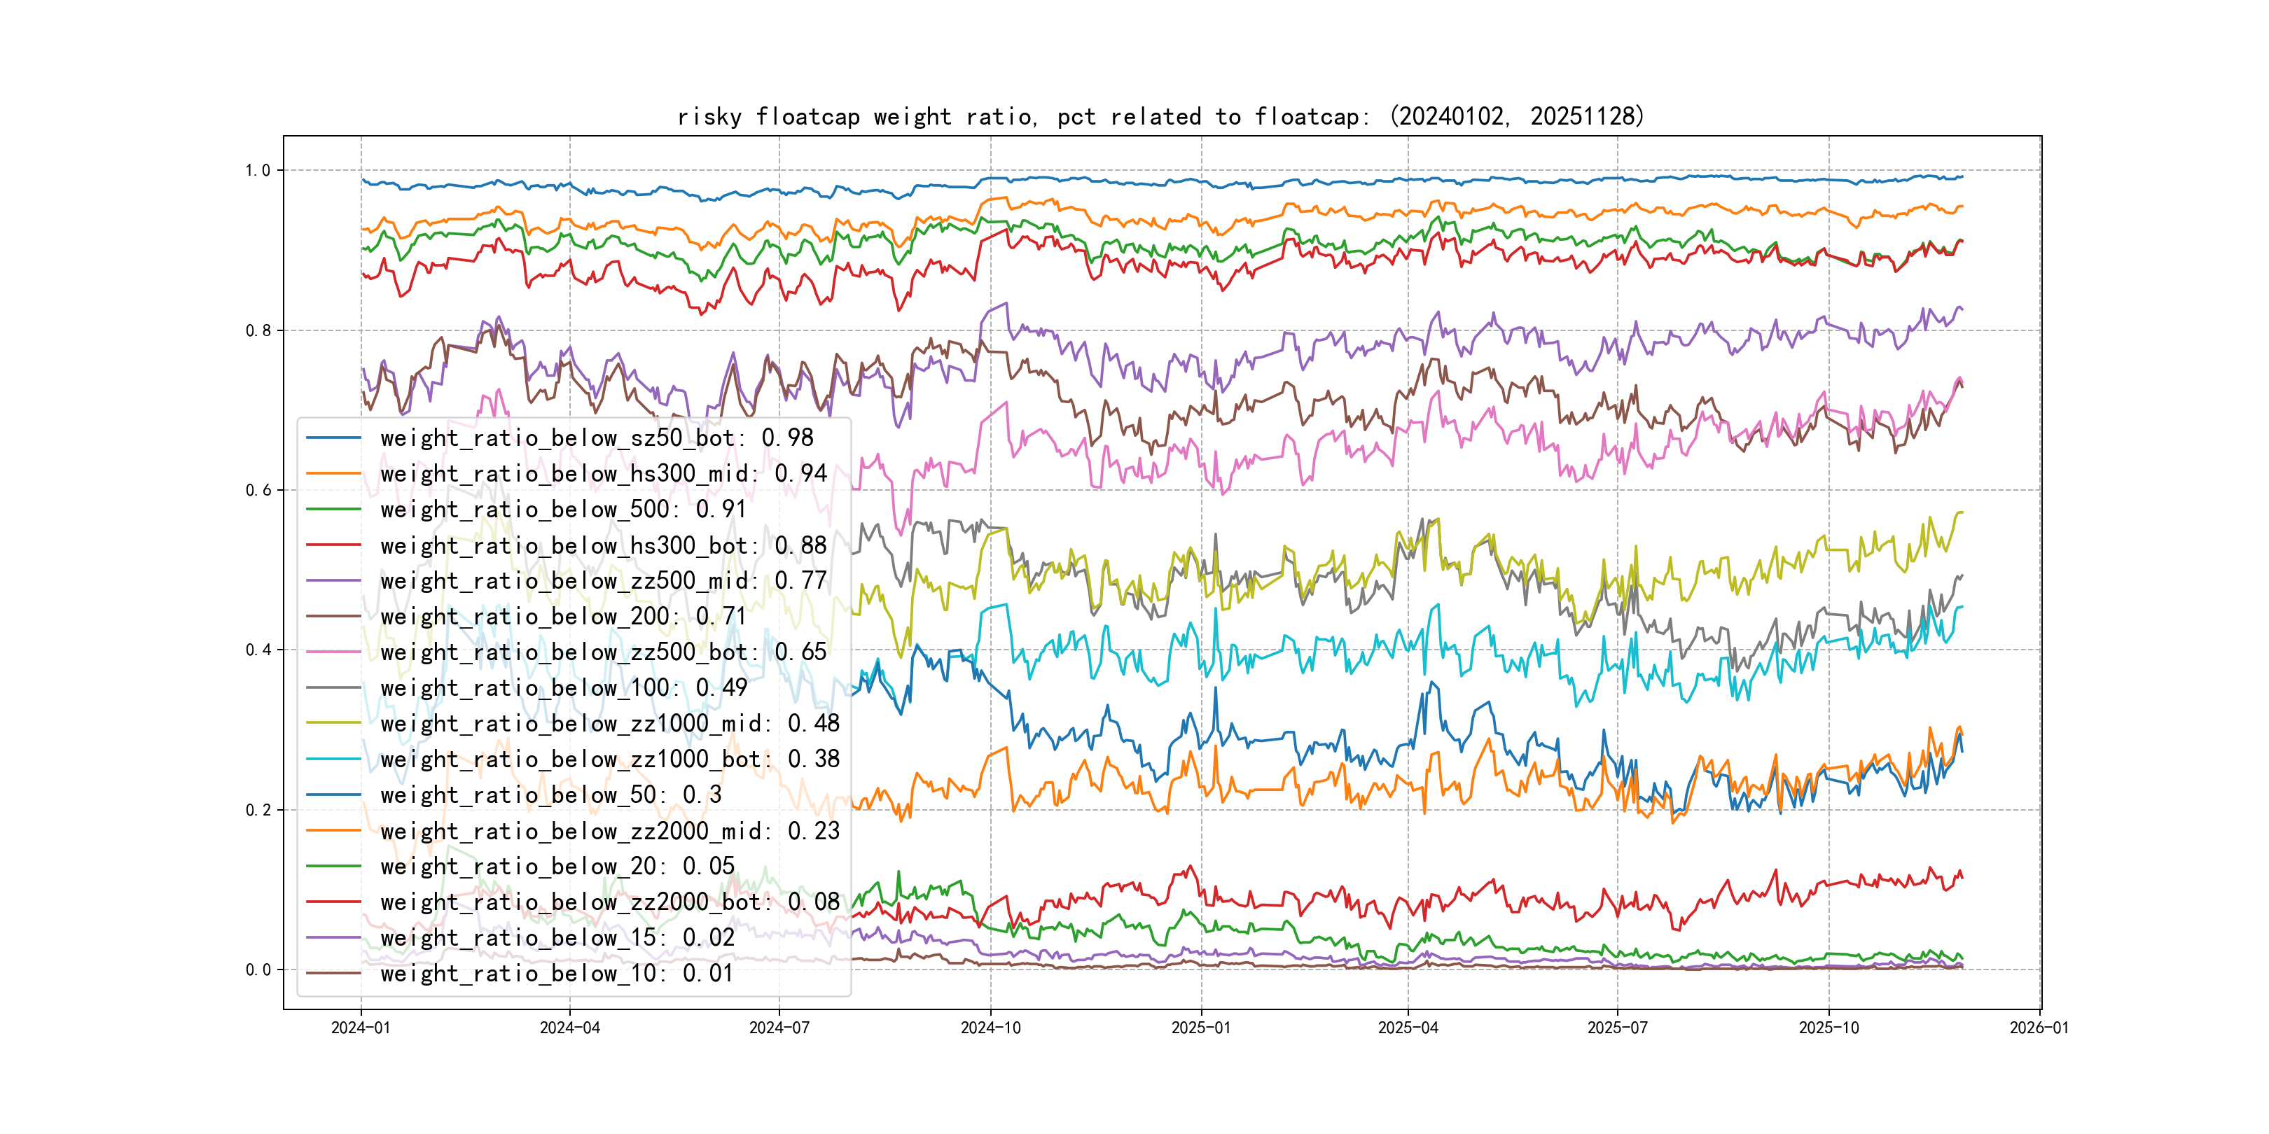
Task: Click the green line swatch for below_20
Action: (333, 867)
